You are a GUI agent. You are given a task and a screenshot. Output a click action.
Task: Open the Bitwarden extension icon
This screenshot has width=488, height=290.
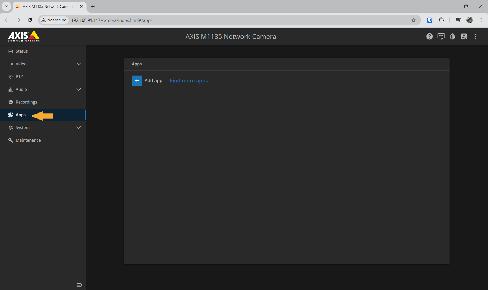click(430, 20)
